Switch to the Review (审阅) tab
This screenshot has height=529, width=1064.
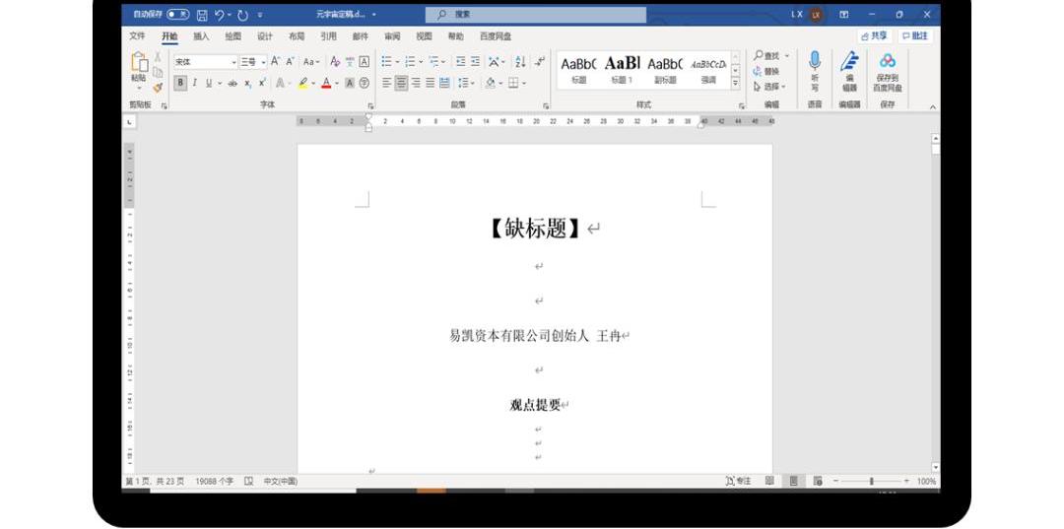[392, 36]
